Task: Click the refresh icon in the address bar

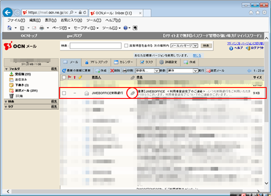Action: 84,12
